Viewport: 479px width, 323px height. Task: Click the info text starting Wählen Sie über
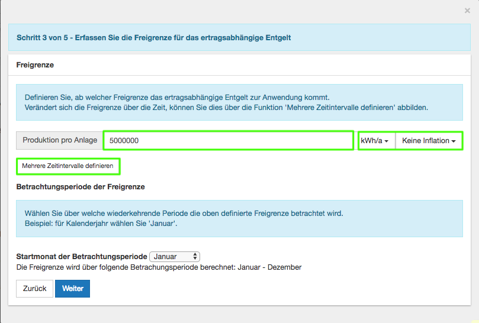coord(184,213)
